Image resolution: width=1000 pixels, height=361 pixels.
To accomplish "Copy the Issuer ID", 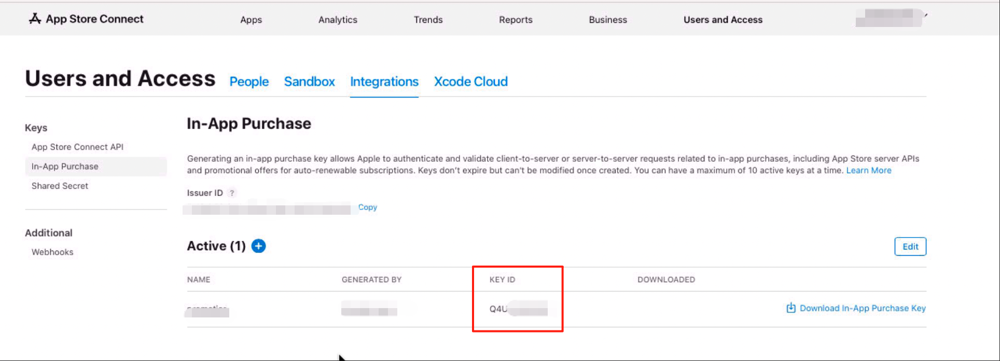I will (367, 207).
